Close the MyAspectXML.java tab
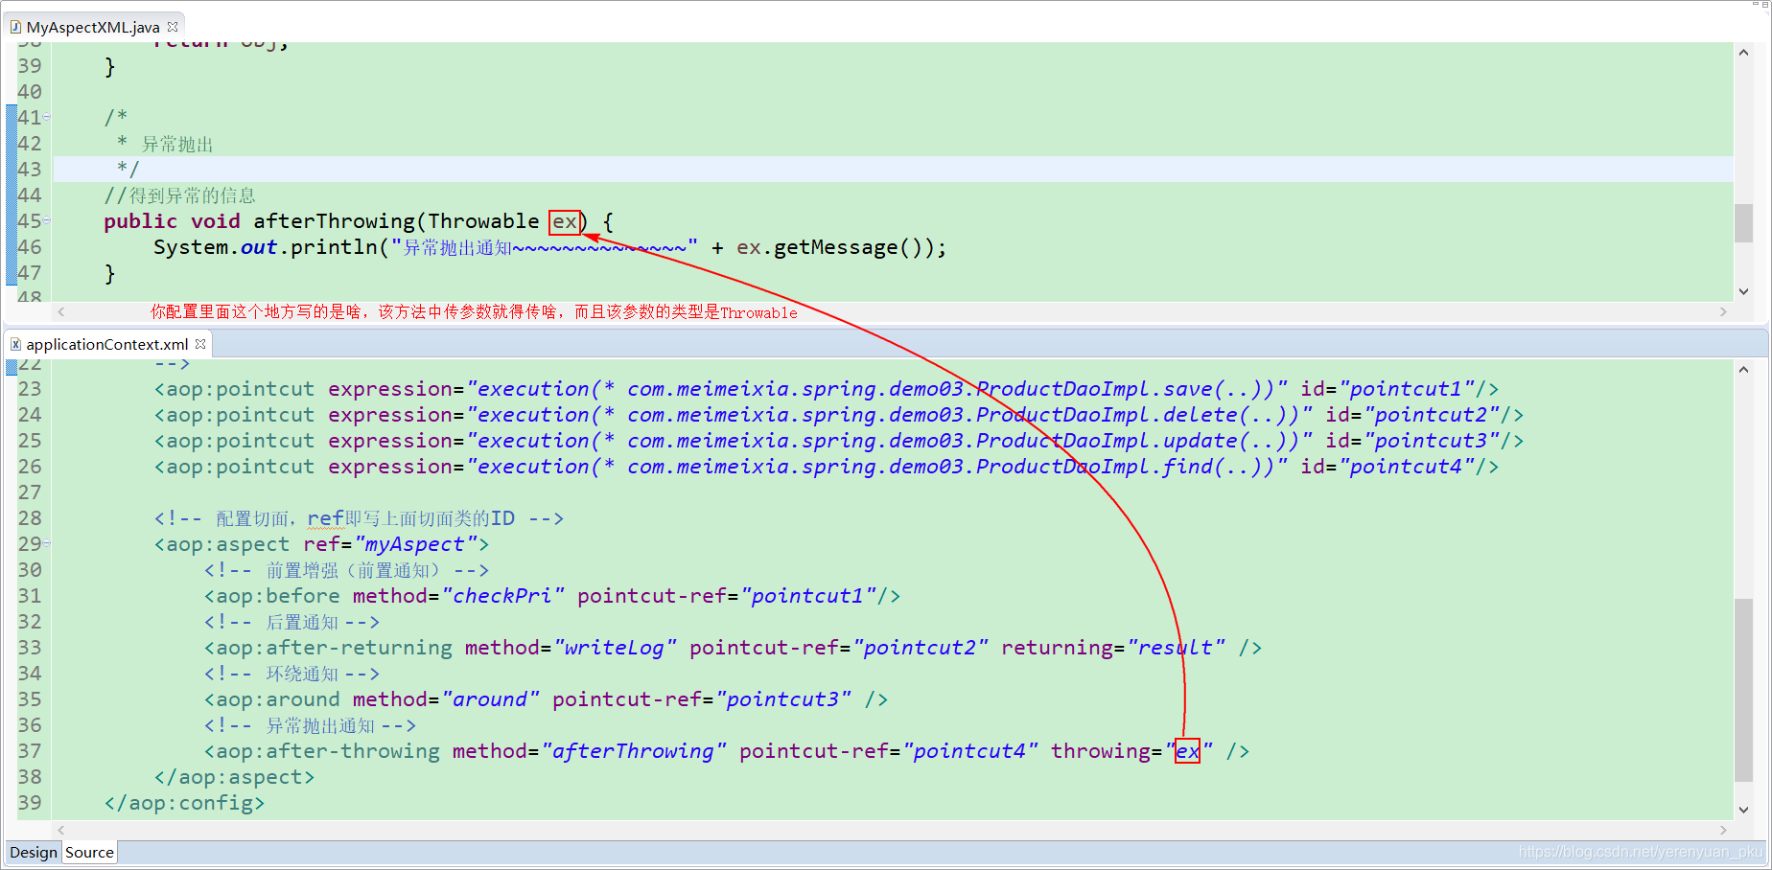Screen dimensions: 1772x870 pyautogui.click(x=173, y=27)
